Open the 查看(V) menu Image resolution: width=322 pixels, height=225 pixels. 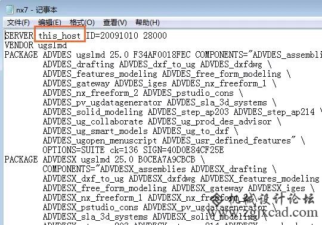[115, 23]
